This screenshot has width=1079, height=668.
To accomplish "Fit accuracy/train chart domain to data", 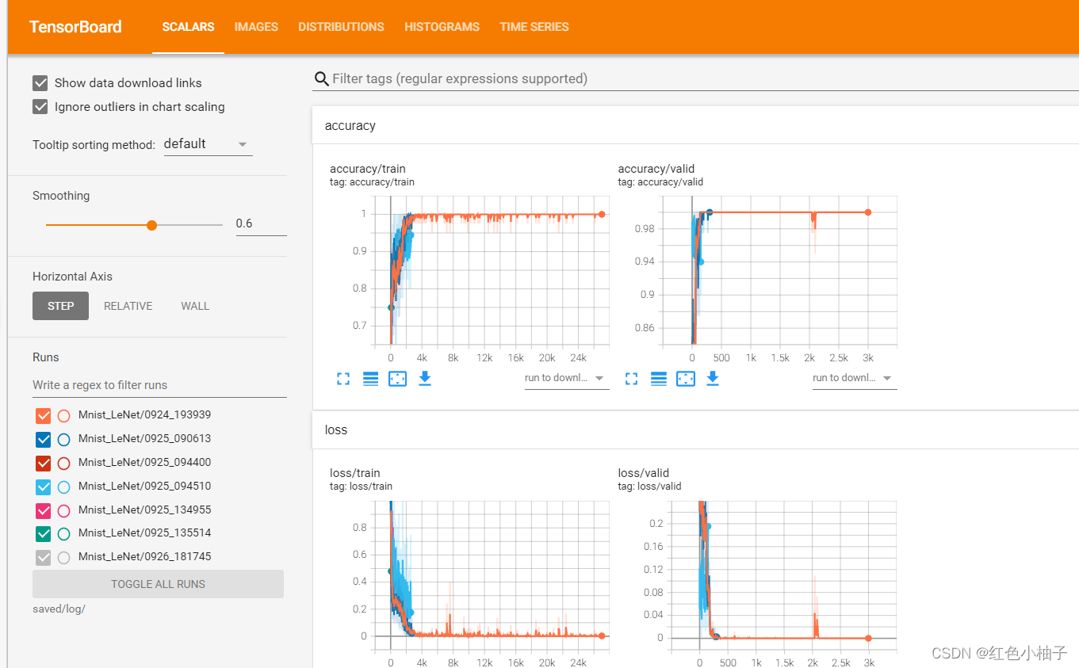I will pos(397,379).
